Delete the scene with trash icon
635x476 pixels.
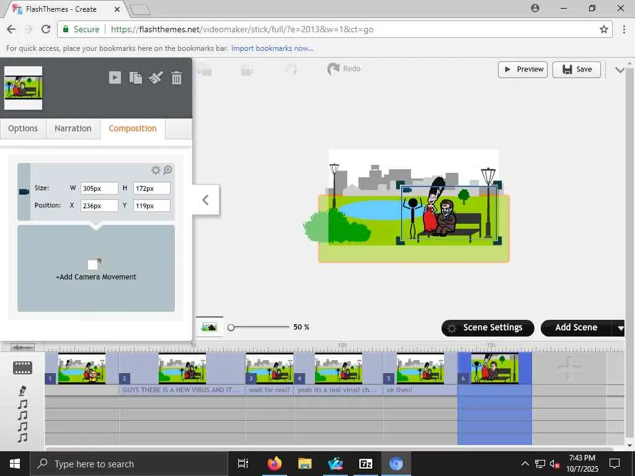coord(177,77)
